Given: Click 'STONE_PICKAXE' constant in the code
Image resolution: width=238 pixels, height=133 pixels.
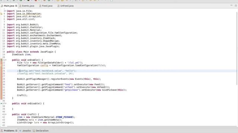Looking at the screenshot, I should click(64, 117).
